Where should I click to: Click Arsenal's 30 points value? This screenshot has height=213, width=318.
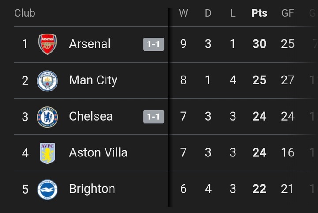click(259, 44)
